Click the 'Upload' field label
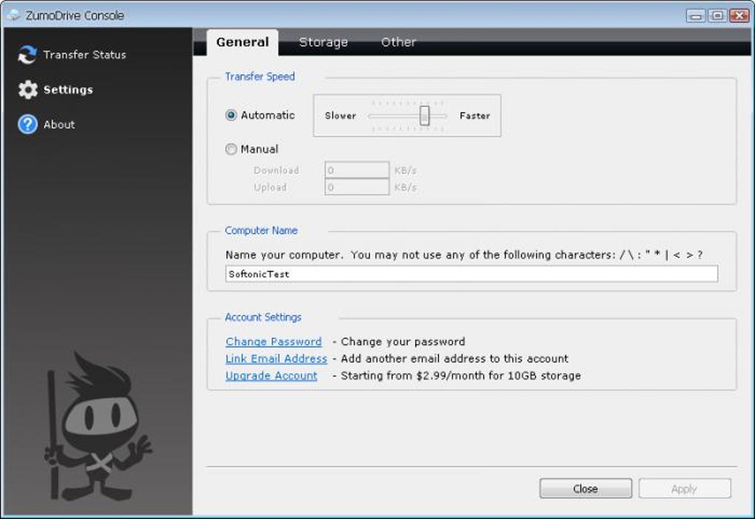755x519 pixels. coord(270,187)
